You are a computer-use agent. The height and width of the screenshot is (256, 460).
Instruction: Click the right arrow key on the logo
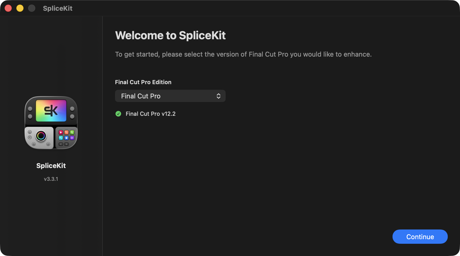pos(66,144)
